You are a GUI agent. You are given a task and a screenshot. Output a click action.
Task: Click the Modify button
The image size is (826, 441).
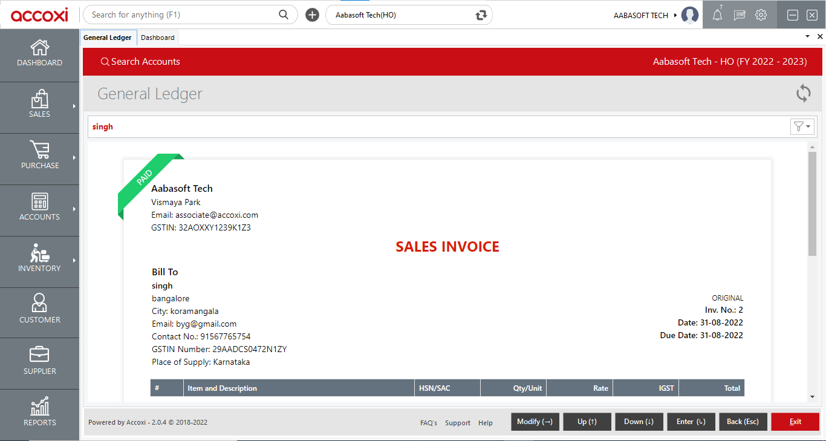click(535, 422)
